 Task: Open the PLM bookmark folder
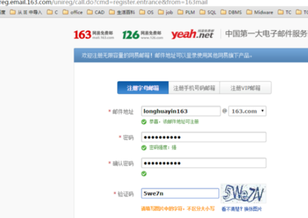coord(186,12)
